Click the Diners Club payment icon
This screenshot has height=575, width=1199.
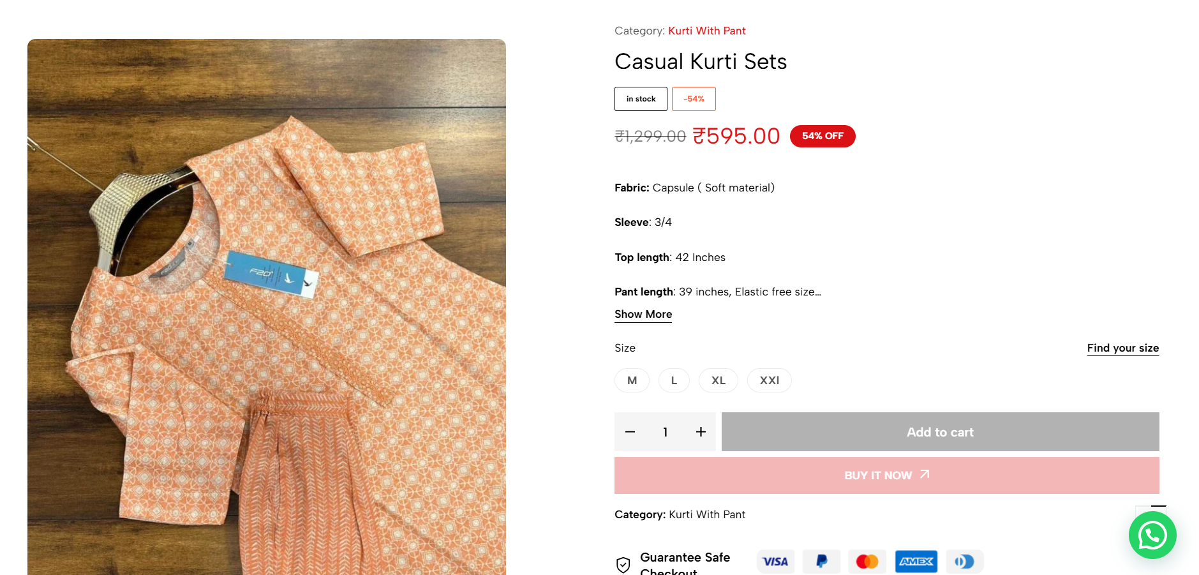click(964, 562)
